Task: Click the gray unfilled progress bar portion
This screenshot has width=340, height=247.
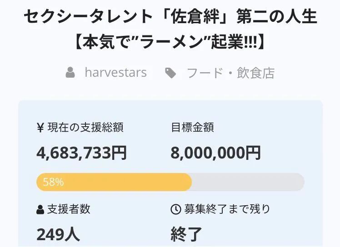Action: click(248, 182)
